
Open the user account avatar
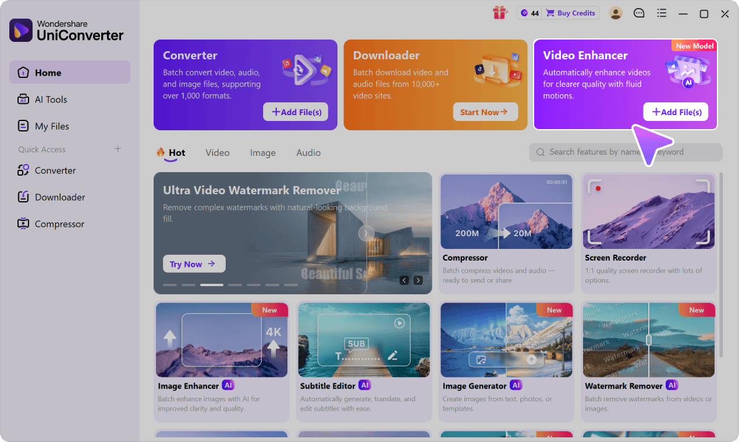point(616,13)
